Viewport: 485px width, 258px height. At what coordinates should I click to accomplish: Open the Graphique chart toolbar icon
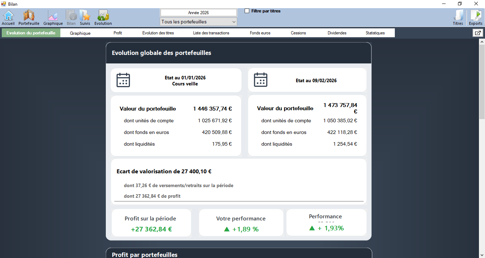[53, 16]
